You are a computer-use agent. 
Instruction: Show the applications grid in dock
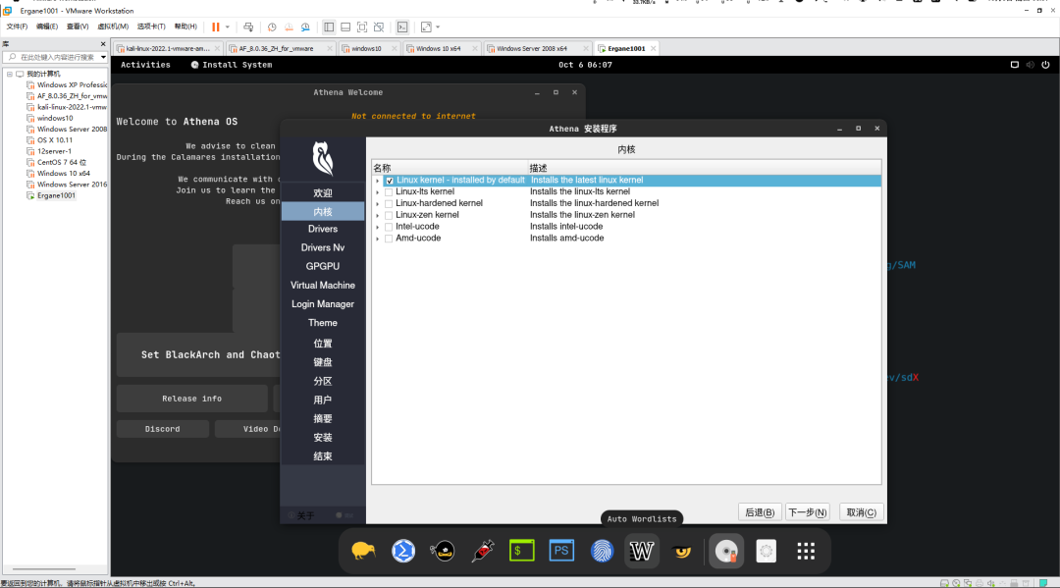click(x=806, y=551)
